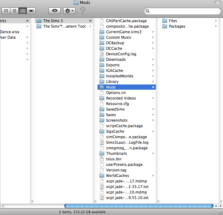Click the question mark help icon

(x=83, y=11)
